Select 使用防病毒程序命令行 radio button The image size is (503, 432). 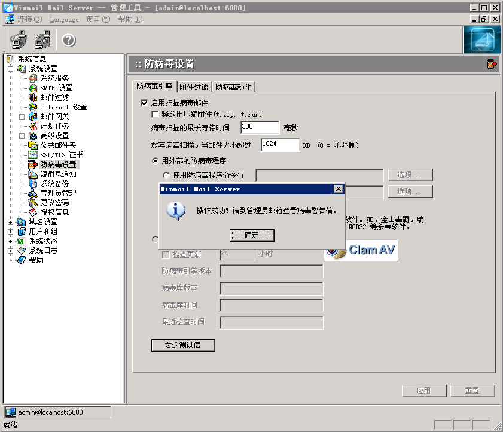(x=166, y=175)
